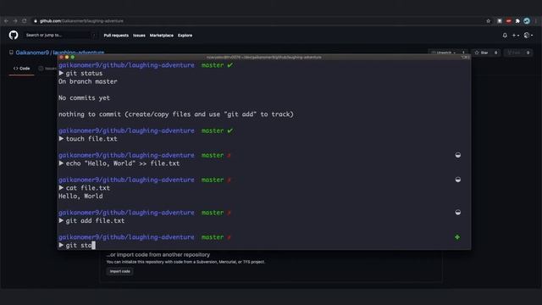Click the Gaikanomer9 owner link
Viewport: 542px width, 305px height.
point(32,53)
